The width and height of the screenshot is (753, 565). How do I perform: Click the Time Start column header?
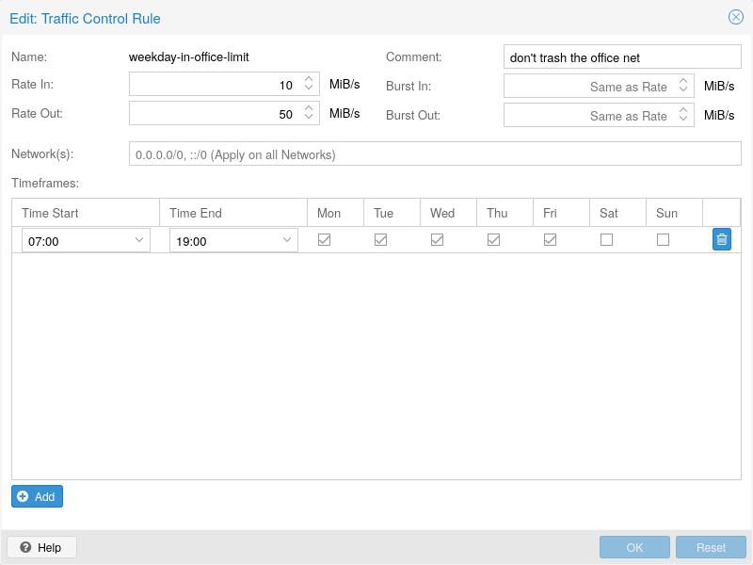(x=85, y=213)
